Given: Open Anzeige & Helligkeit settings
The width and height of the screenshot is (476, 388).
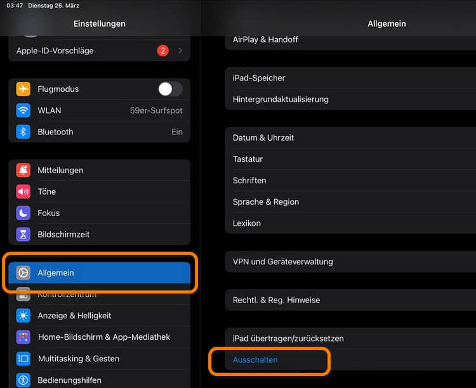Looking at the screenshot, I should [100, 316].
